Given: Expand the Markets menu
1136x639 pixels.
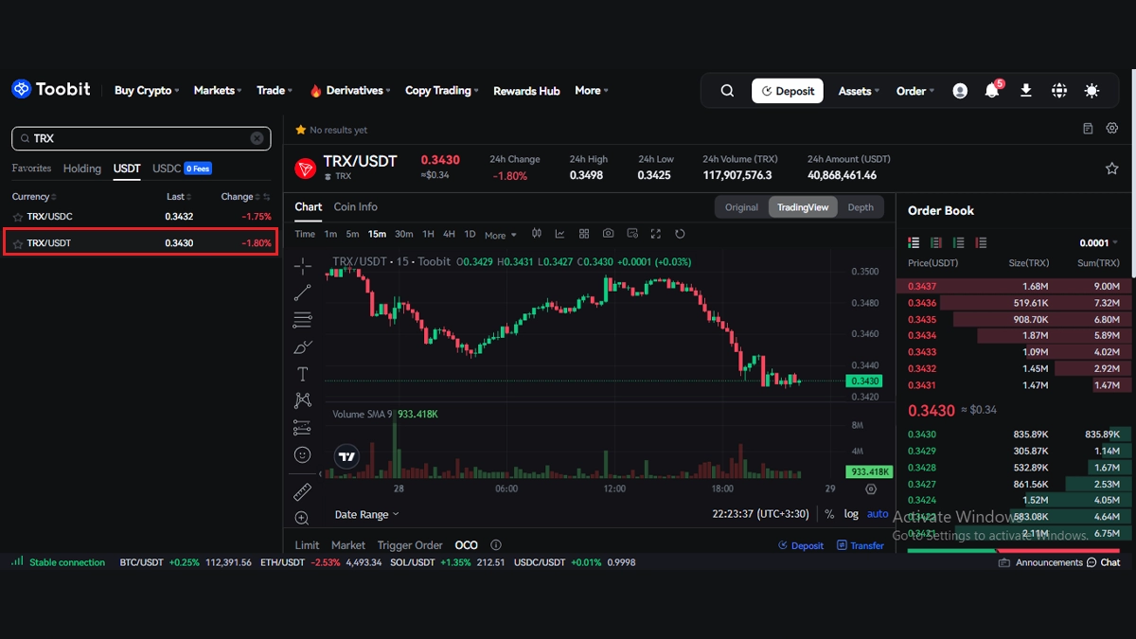Looking at the screenshot, I should [218, 91].
